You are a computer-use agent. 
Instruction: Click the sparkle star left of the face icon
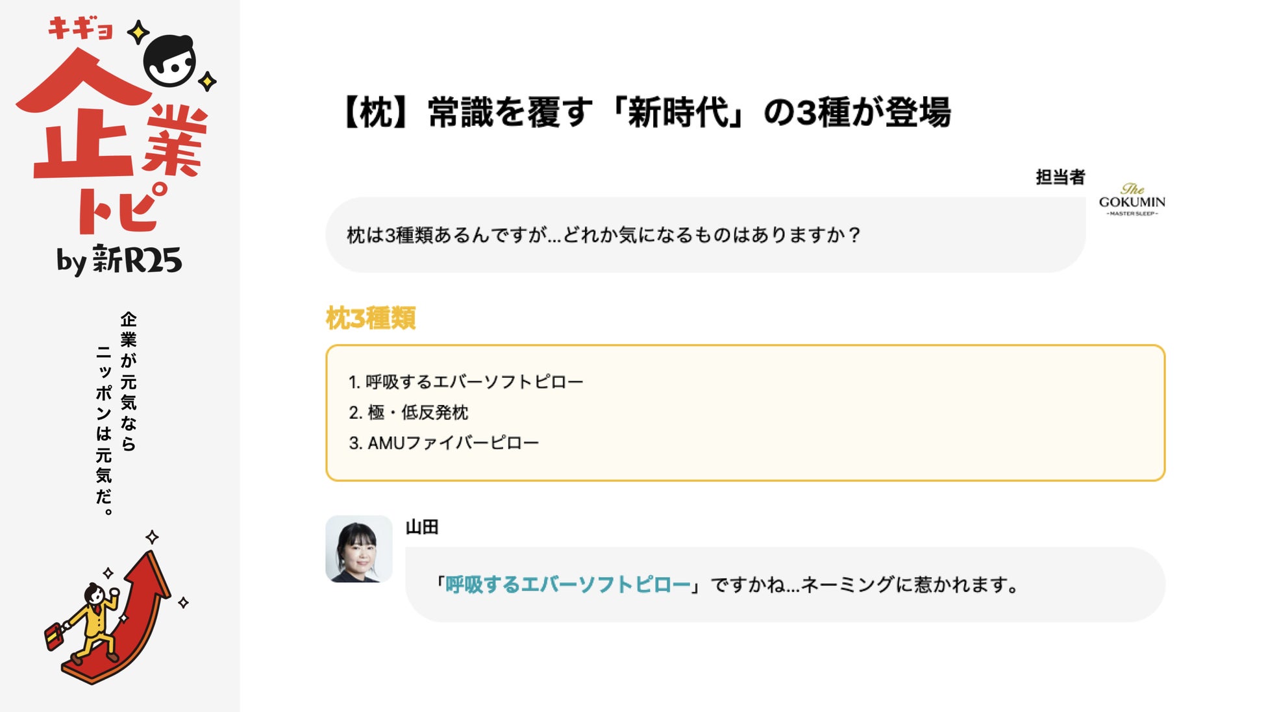click(x=138, y=32)
